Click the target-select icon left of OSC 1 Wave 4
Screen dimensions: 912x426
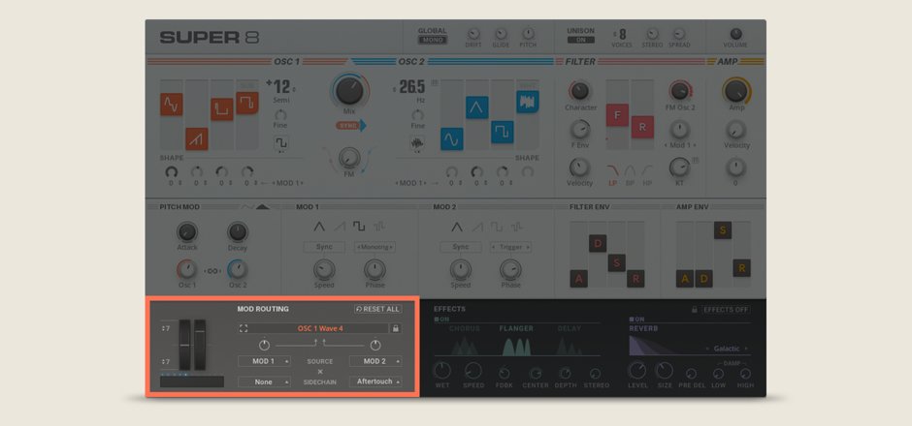pyautogui.click(x=244, y=328)
